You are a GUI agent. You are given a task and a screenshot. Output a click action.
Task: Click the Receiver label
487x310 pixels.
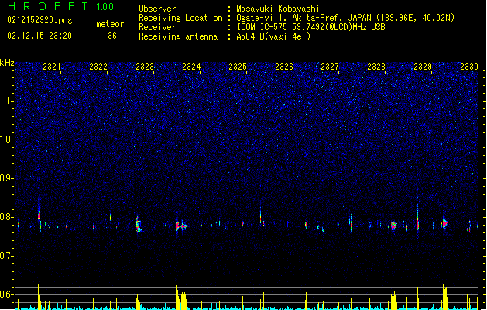(x=157, y=27)
